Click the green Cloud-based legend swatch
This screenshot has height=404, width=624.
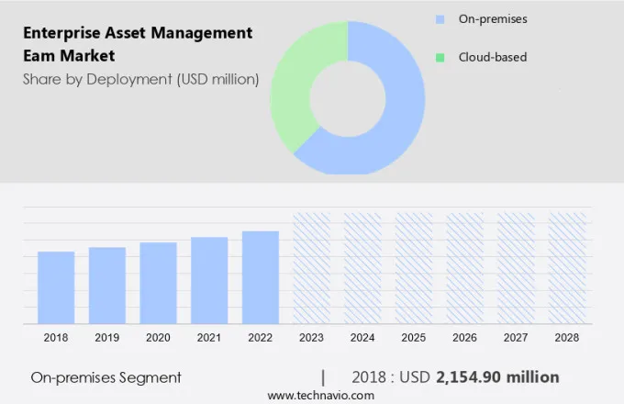point(440,57)
